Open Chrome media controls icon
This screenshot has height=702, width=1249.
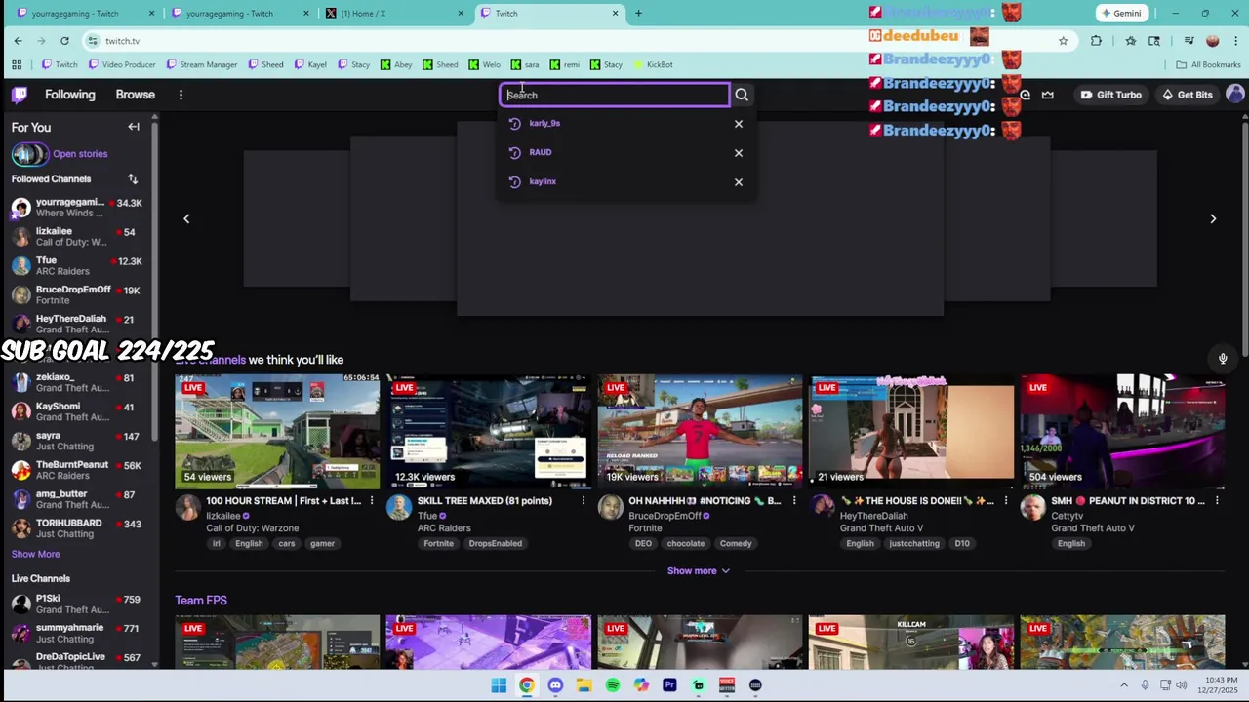[1189, 41]
